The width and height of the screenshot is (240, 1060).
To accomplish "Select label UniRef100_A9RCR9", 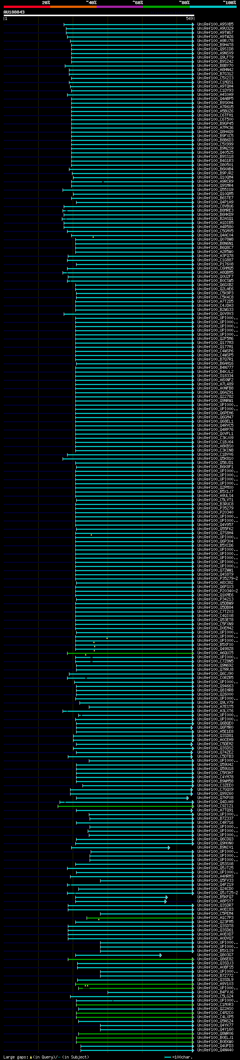I will pos(215,182).
